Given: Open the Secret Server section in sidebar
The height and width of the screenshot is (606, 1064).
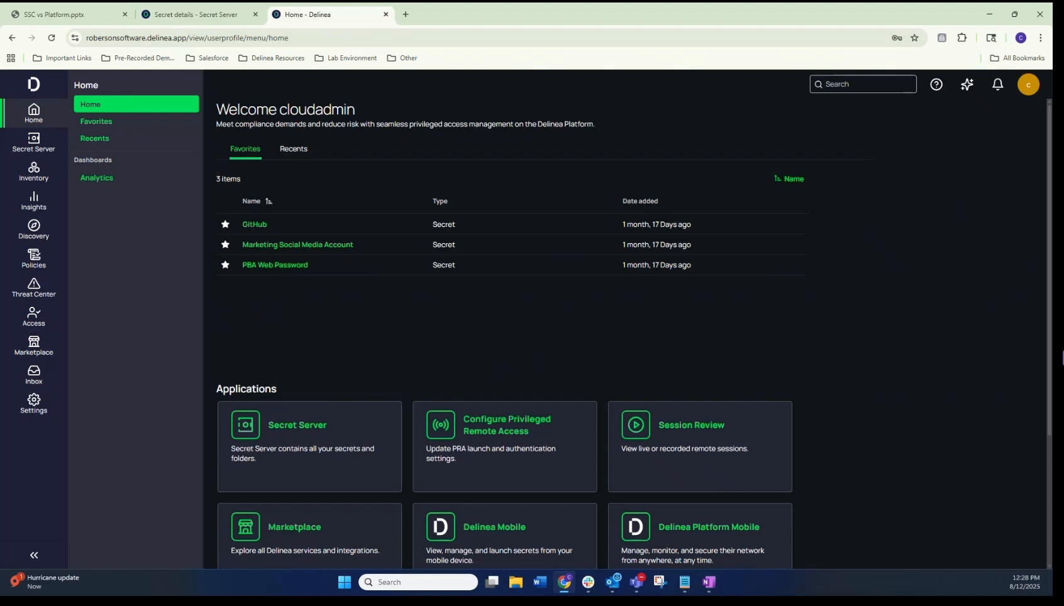Looking at the screenshot, I should (33, 142).
